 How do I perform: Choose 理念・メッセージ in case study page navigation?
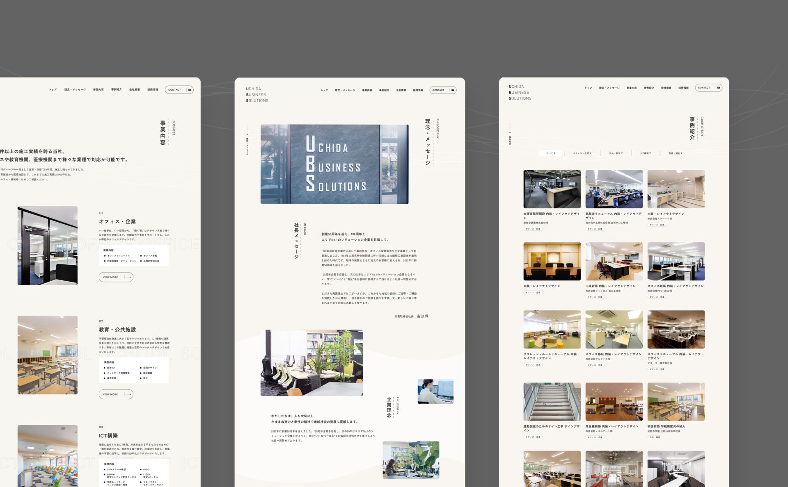tap(609, 88)
